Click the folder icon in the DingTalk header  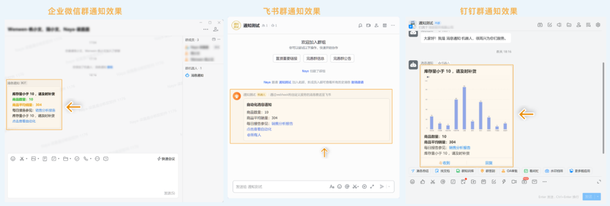pyautogui.click(x=569, y=25)
